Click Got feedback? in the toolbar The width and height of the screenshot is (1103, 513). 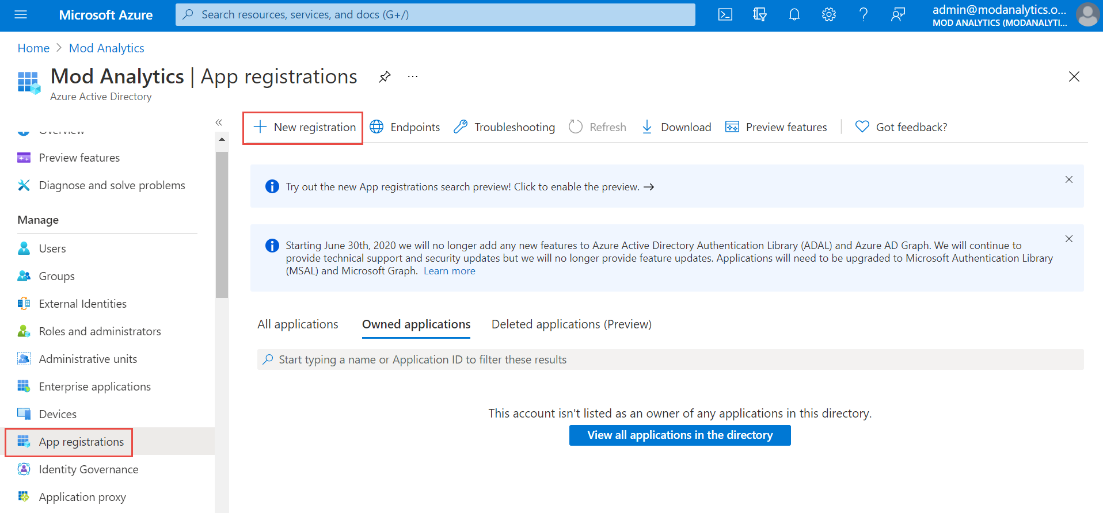(x=902, y=127)
